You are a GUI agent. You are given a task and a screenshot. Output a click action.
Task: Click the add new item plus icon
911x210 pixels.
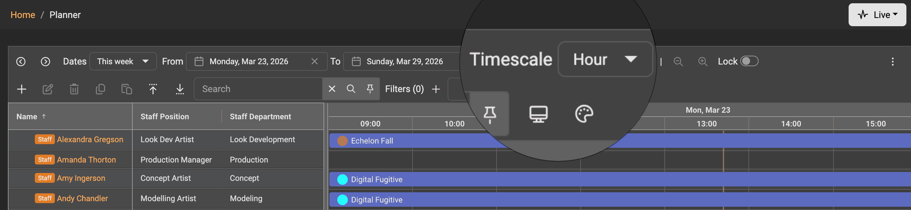(22, 89)
